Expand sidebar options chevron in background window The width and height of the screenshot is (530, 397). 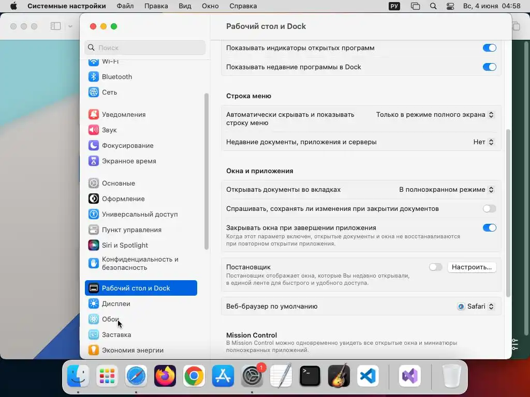70,26
